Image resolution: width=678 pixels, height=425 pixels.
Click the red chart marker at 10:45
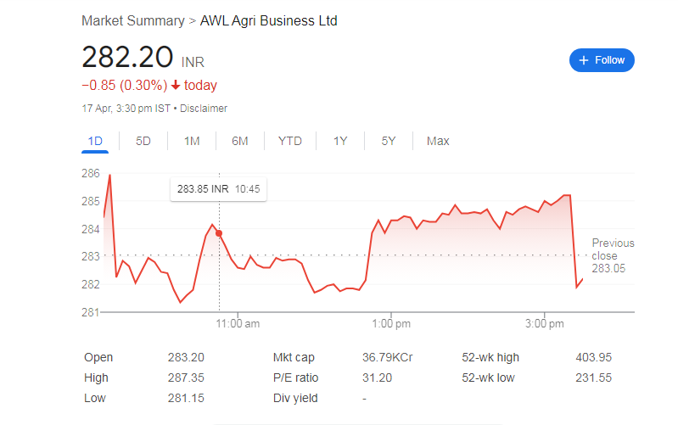(x=219, y=233)
